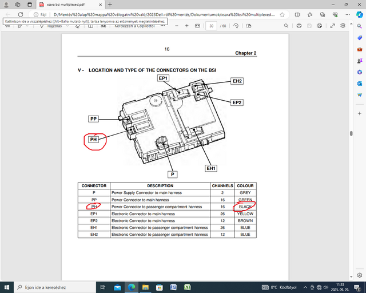Open the Tools briefcase sidebar icon
Screen dimensions: 366x293
(x=360, y=49)
